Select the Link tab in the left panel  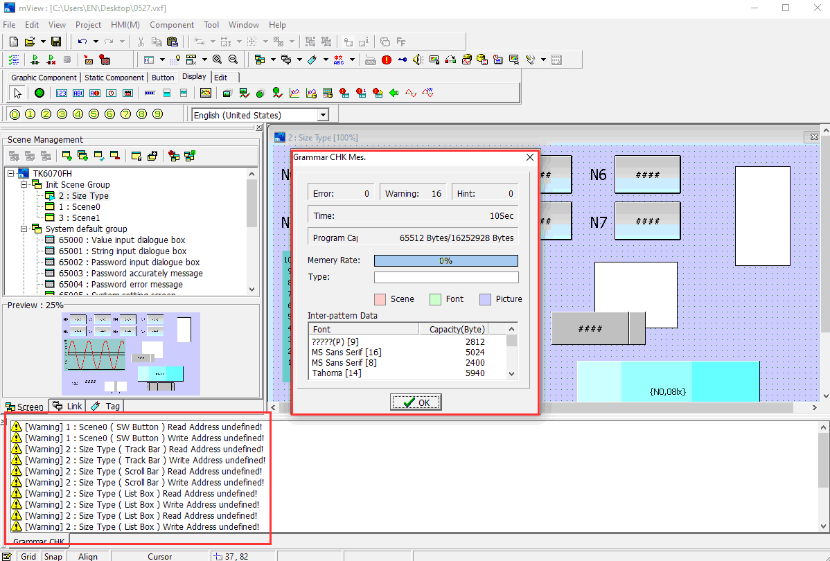pyautogui.click(x=68, y=407)
